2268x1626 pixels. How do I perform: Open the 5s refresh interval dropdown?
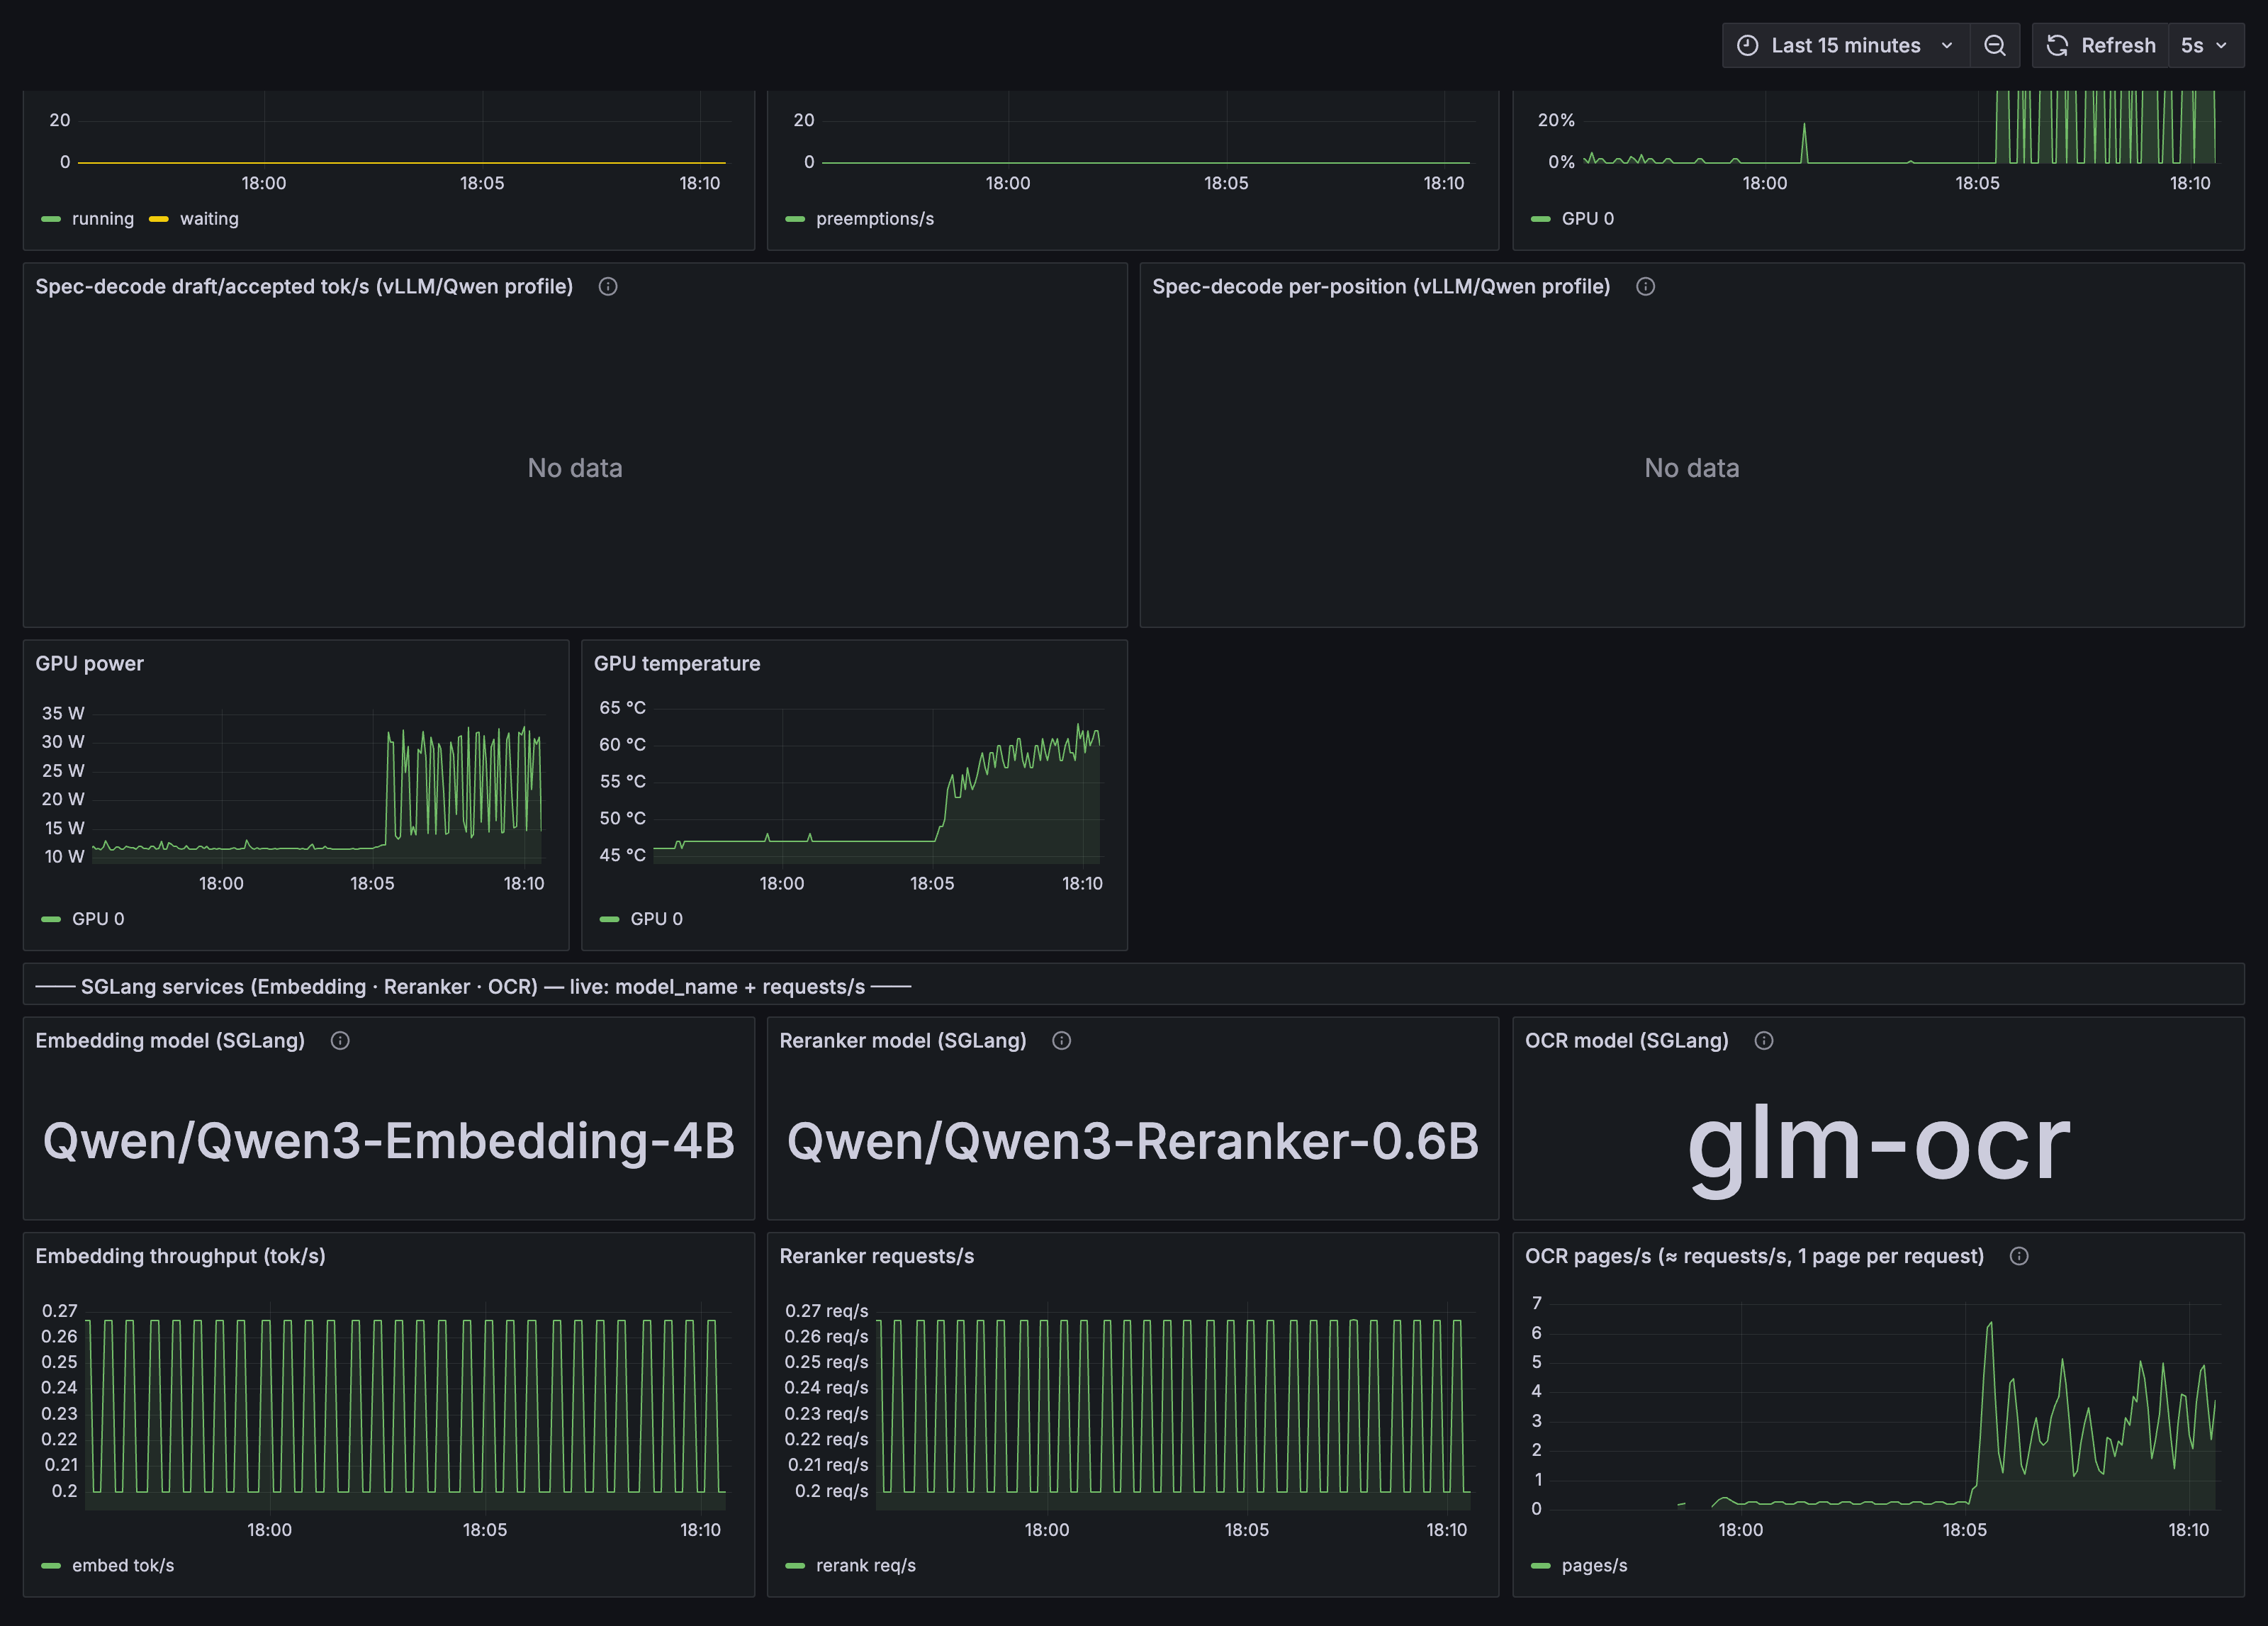point(2206,45)
